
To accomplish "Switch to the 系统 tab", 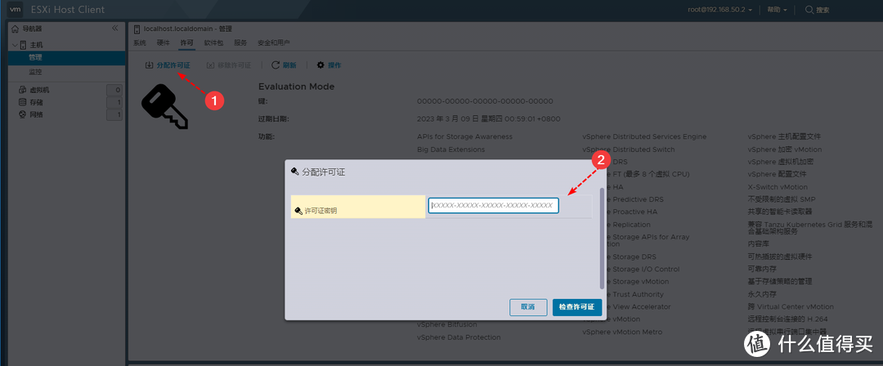I will [x=139, y=42].
